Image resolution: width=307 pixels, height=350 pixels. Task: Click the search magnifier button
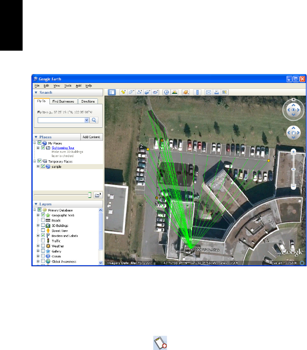point(94,120)
